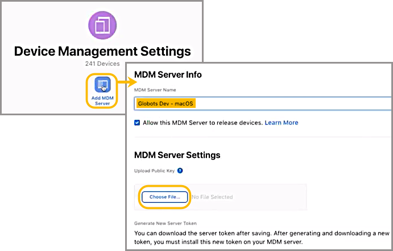The height and width of the screenshot is (251, 393).
Task: Click the server token description paragraph
Action: coord(262,237)
